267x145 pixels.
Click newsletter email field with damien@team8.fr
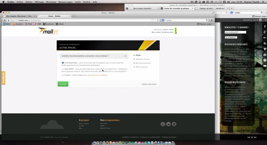pyautogui.click(x=235, y=32)
